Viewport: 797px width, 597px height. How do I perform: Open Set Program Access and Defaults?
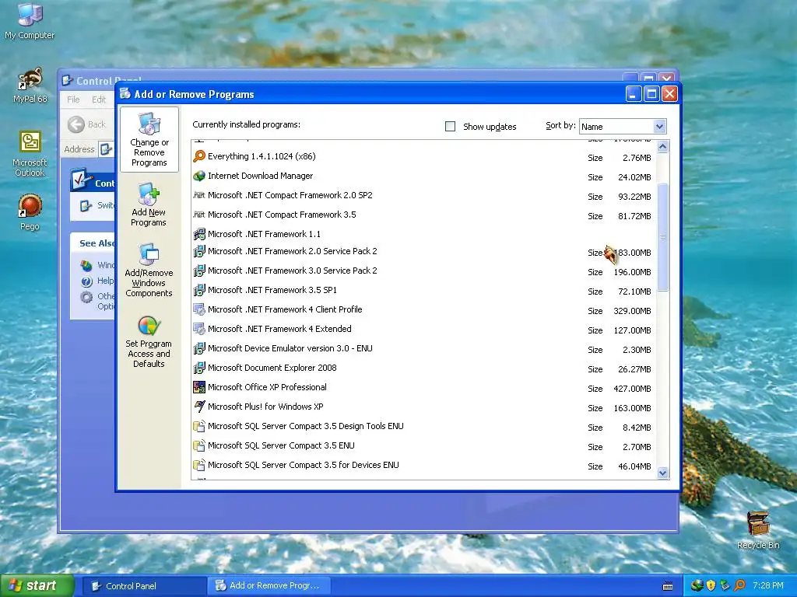point(149,342)
